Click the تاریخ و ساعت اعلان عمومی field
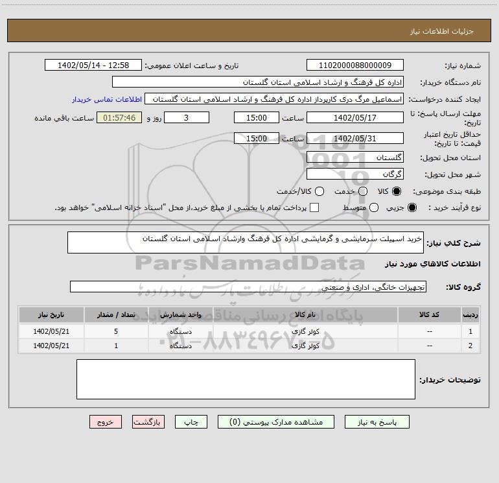Image resolution: width=499 pixels, height=483 pixels. (93, 65)
